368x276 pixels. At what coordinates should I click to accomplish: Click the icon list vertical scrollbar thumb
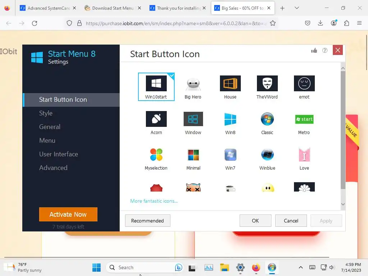(x=343, y=130)
